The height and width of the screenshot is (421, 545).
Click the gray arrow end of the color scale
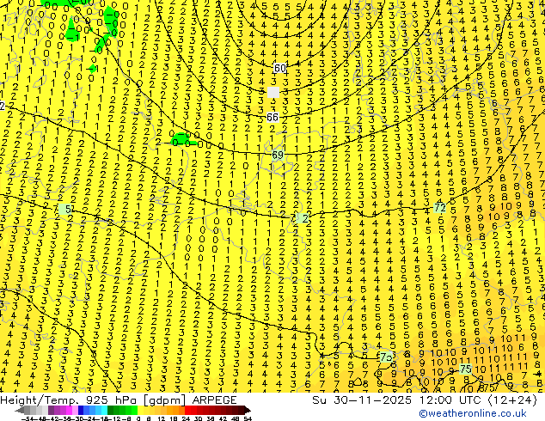pyautogui.click(x=20, y=410)
